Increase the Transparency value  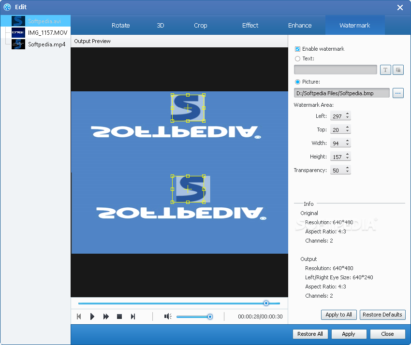[347, 168]
